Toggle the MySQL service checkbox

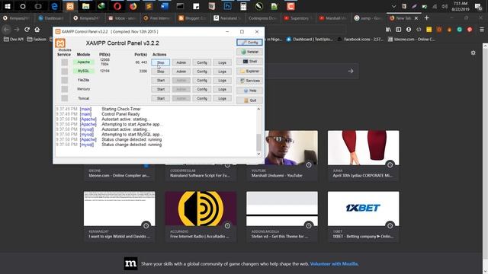64,72
